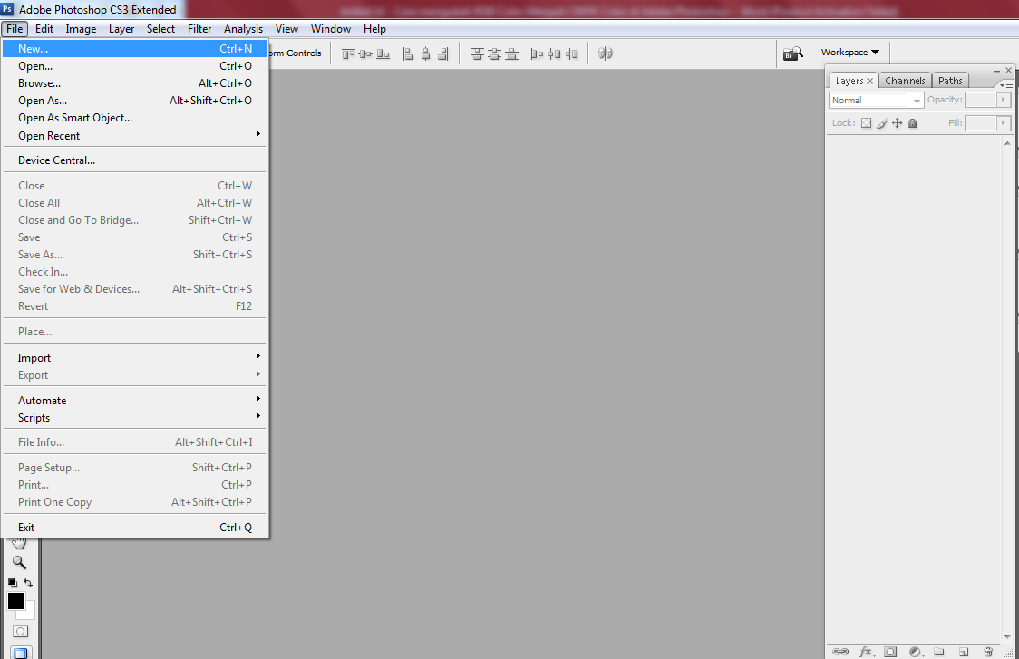Open the Select menu
1019x659 pixels.
pos(160,29)
